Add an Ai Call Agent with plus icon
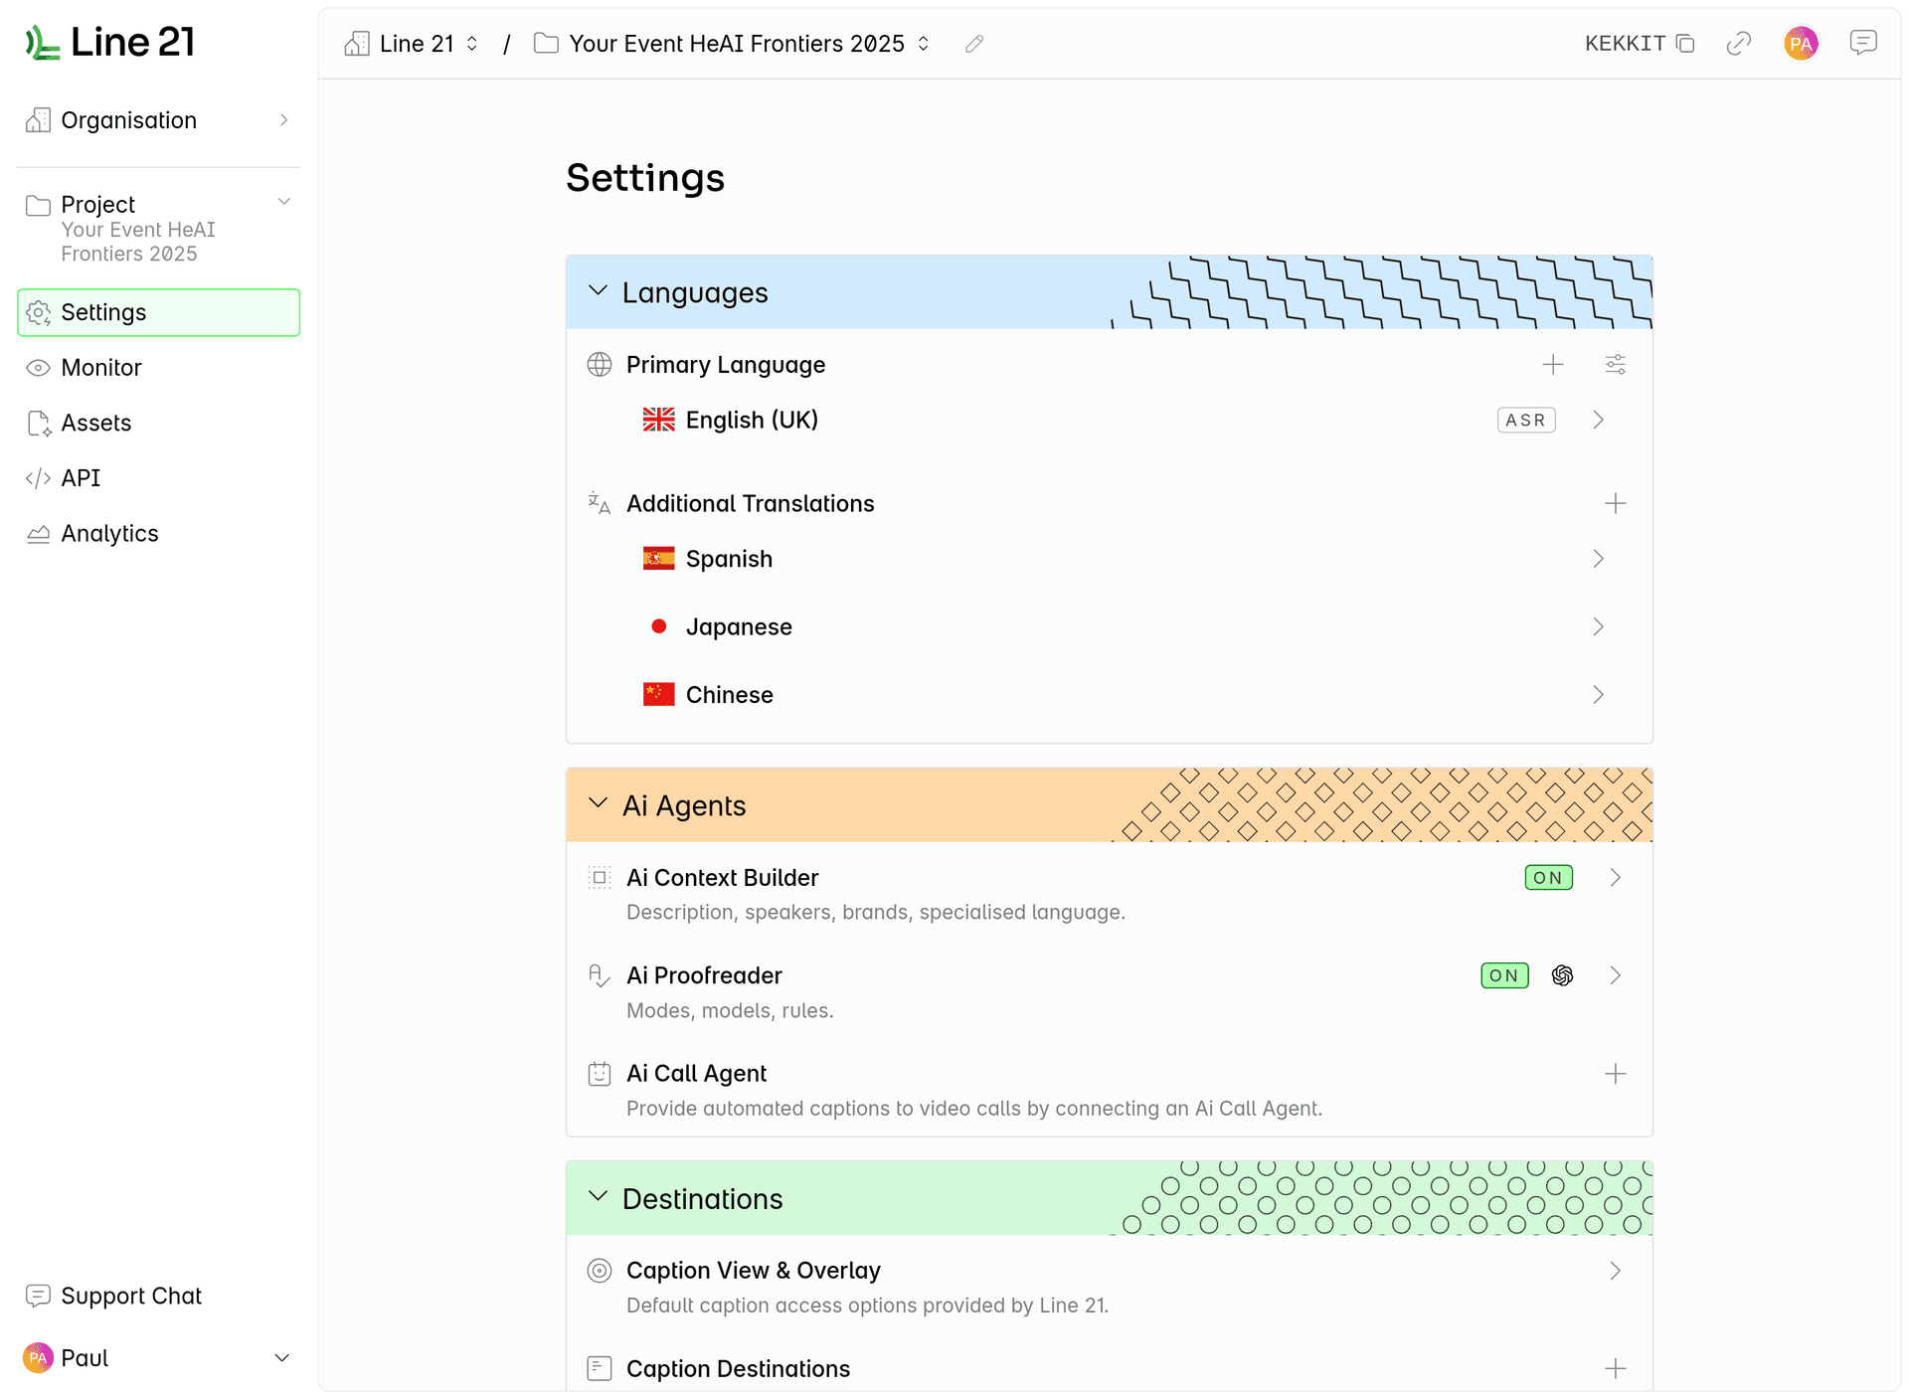This screenshot has width=1909, height=1399. click(1616, 1074)
